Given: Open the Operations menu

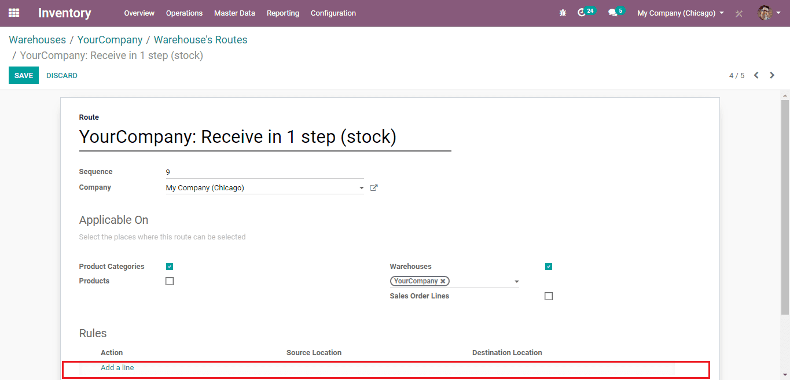Looking at the screenshot, I should pyautogui.click(x=184, y=13).
